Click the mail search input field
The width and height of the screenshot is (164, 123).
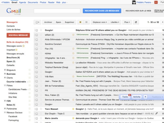pos(57,11)
